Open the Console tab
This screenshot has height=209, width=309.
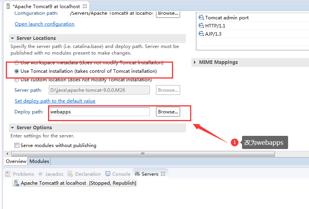tap(118, 174)
